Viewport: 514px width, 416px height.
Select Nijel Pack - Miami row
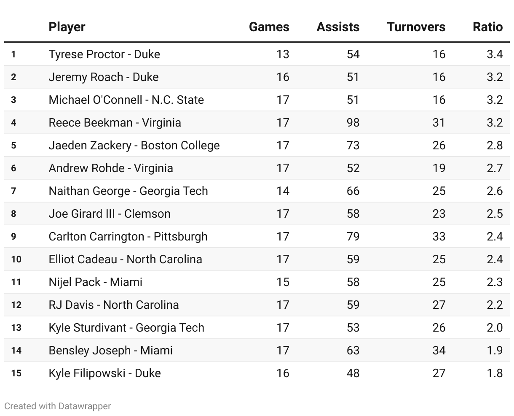[x=95, y=282]
